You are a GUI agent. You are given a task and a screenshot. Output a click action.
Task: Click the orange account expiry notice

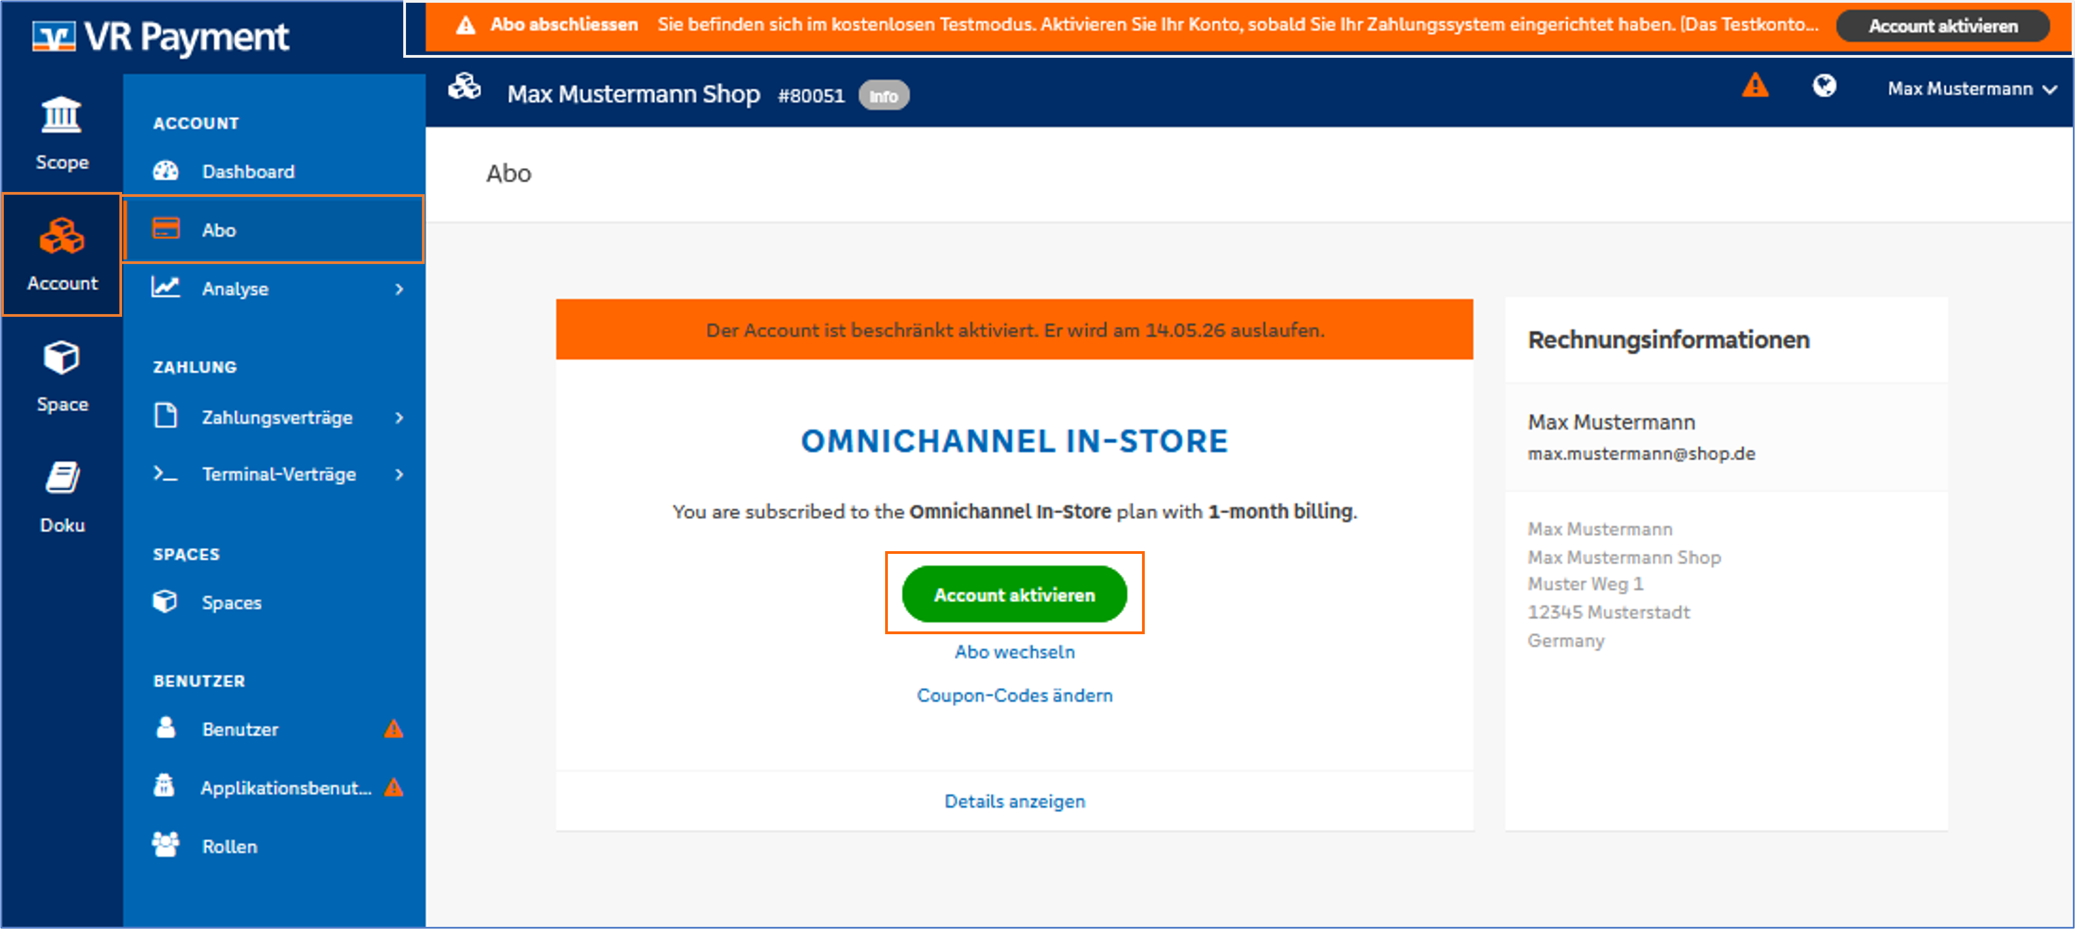click(x=1014, y=329)
